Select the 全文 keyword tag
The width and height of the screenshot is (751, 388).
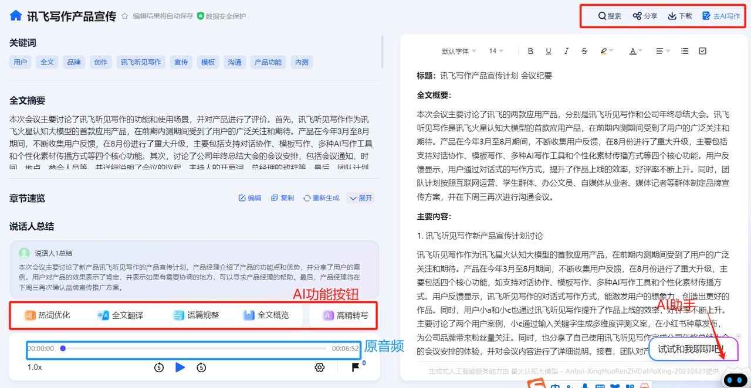pos(47,62)
